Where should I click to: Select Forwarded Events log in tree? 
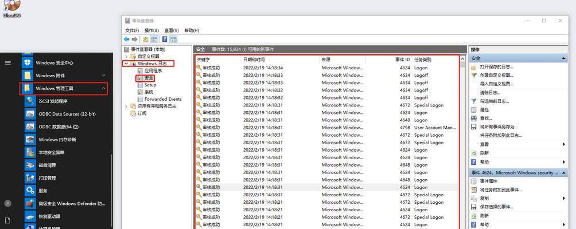(163, 99)
